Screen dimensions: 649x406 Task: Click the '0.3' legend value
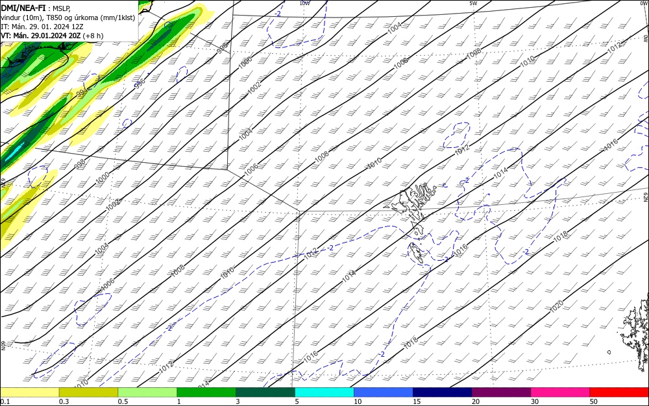coord(64,401)
